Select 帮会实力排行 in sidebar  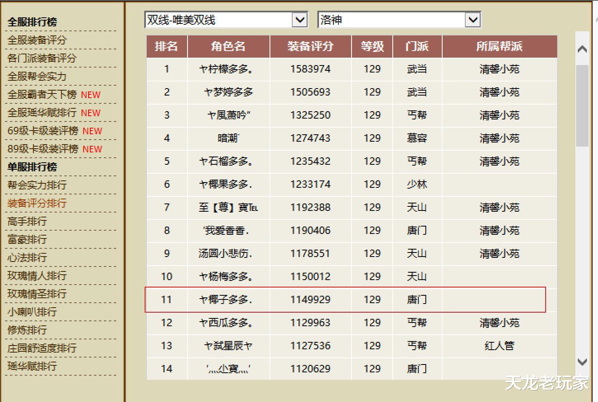click(37, 185)
